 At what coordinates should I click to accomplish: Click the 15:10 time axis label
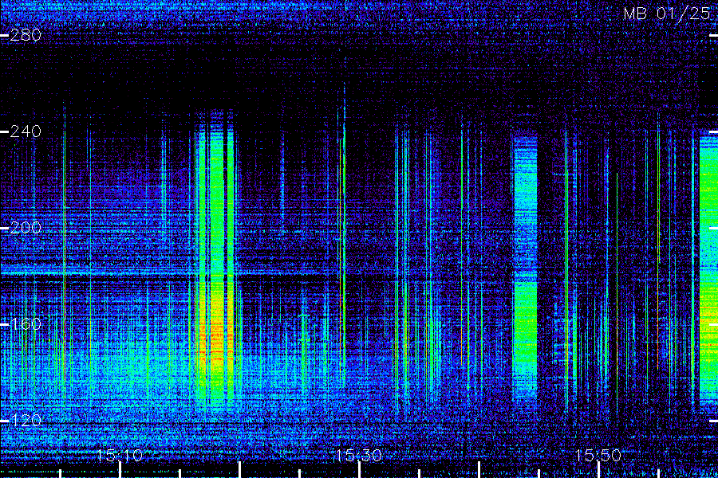coord(120,455)
